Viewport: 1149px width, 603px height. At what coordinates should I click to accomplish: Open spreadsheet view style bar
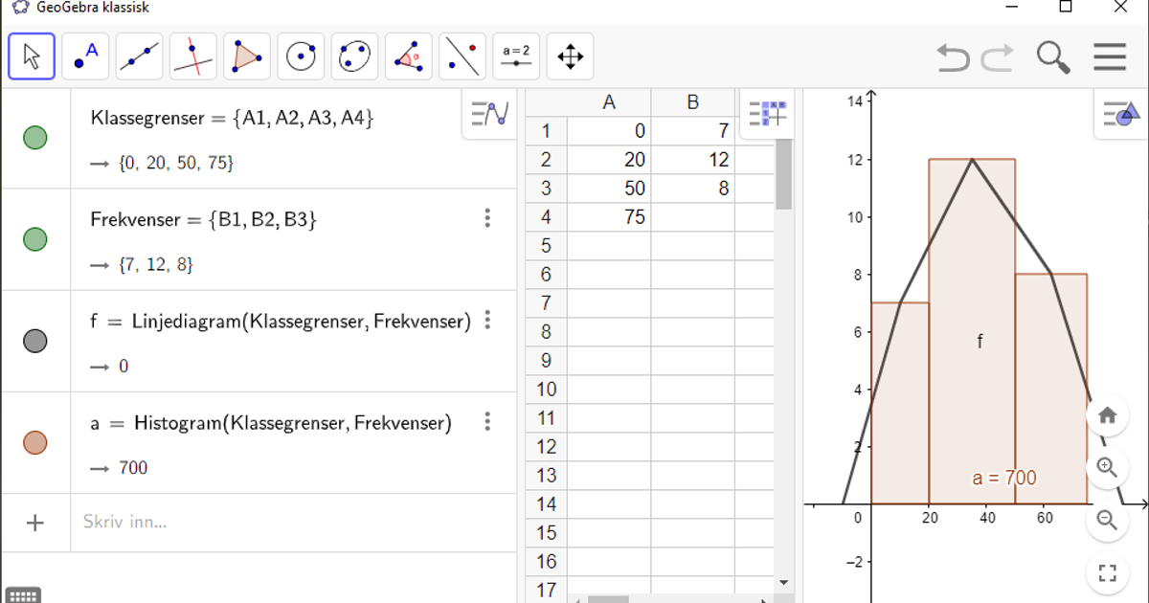coord(767,114)
